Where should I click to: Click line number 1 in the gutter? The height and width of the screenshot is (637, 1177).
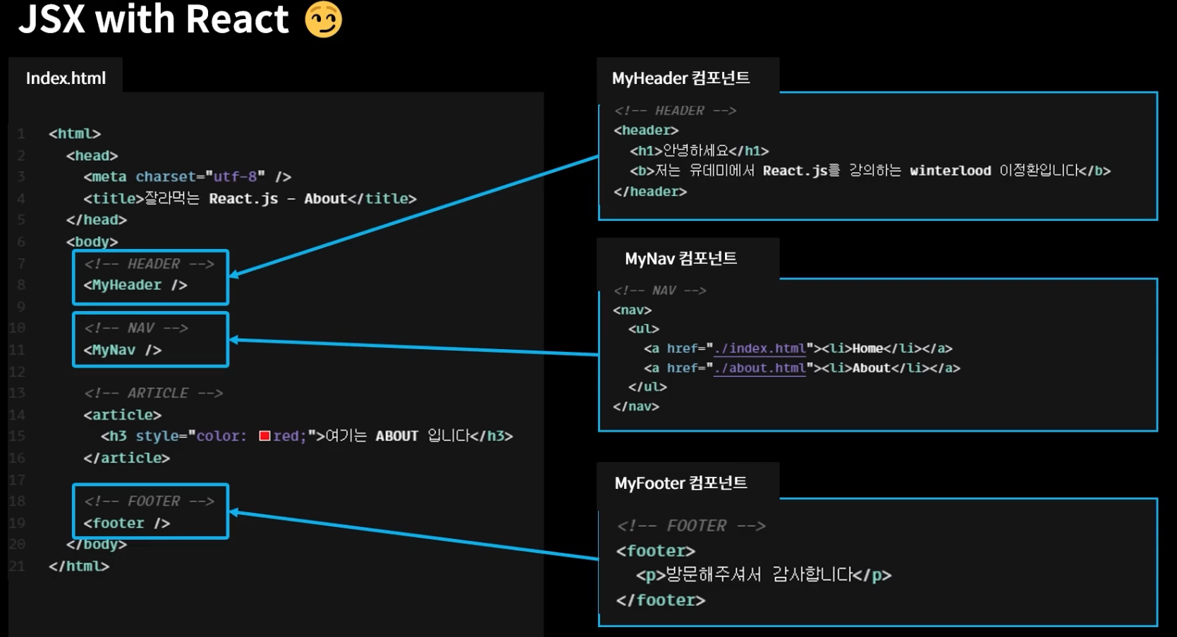tap(21, 133)
